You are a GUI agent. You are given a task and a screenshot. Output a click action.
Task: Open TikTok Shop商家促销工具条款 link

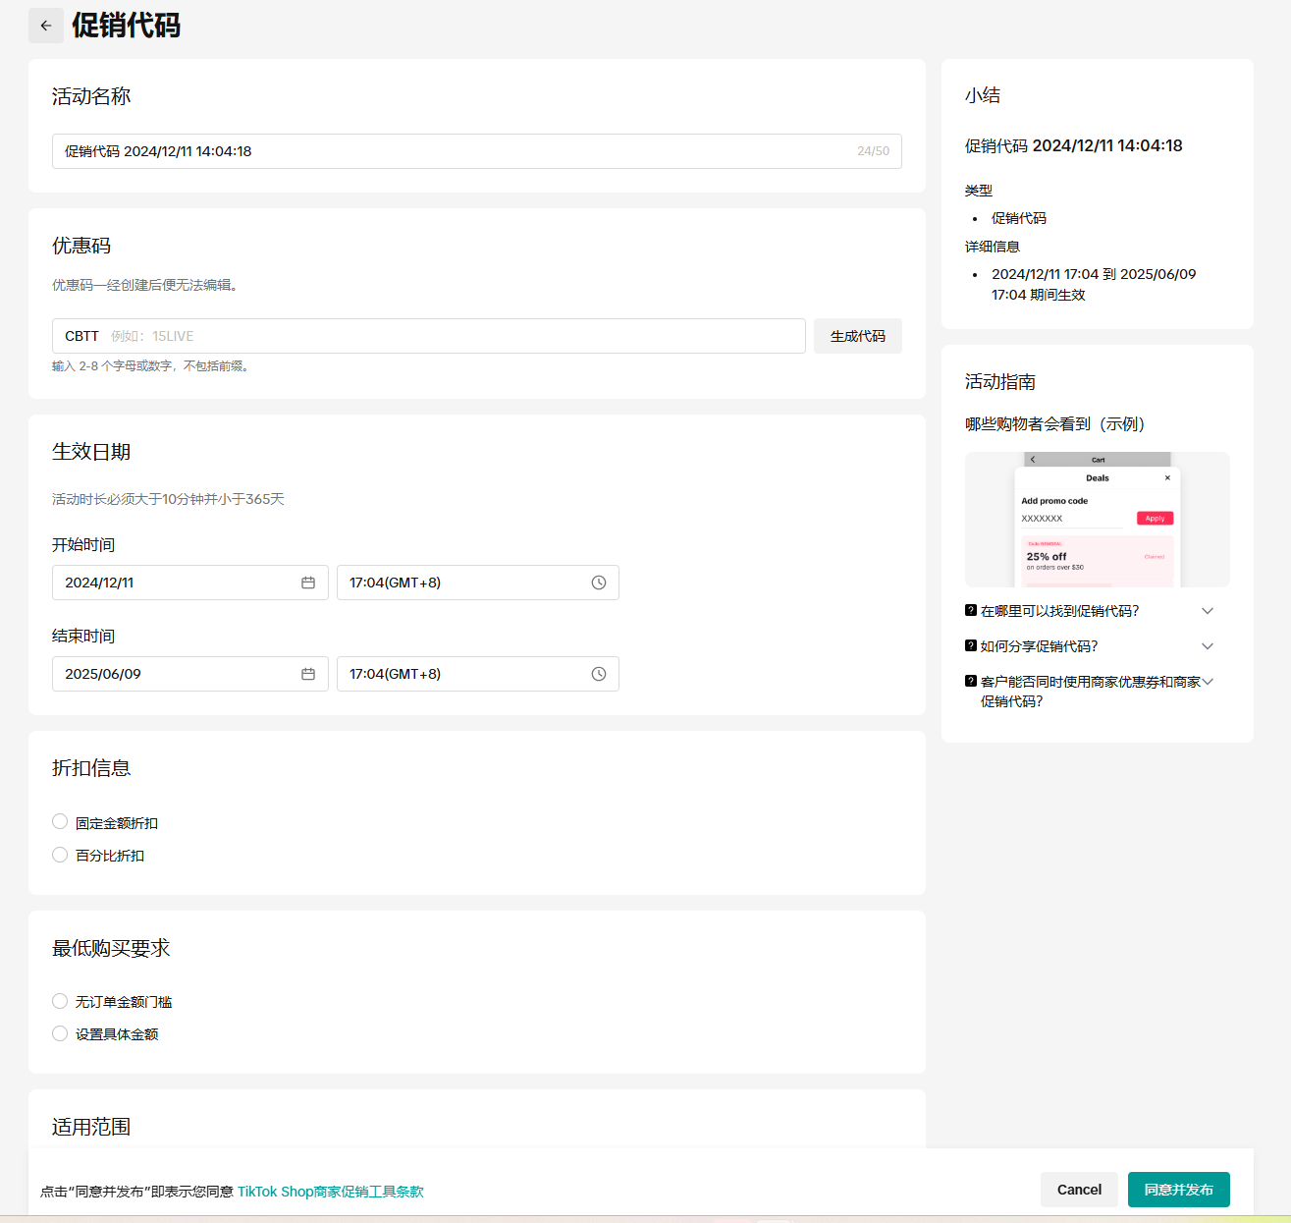(x=330, y=1192)
